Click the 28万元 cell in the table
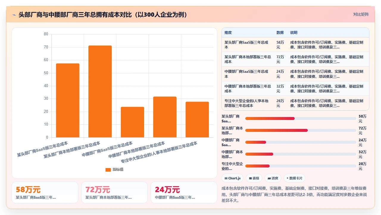Screen dimensions: 381x215 (x=280, y=103)
